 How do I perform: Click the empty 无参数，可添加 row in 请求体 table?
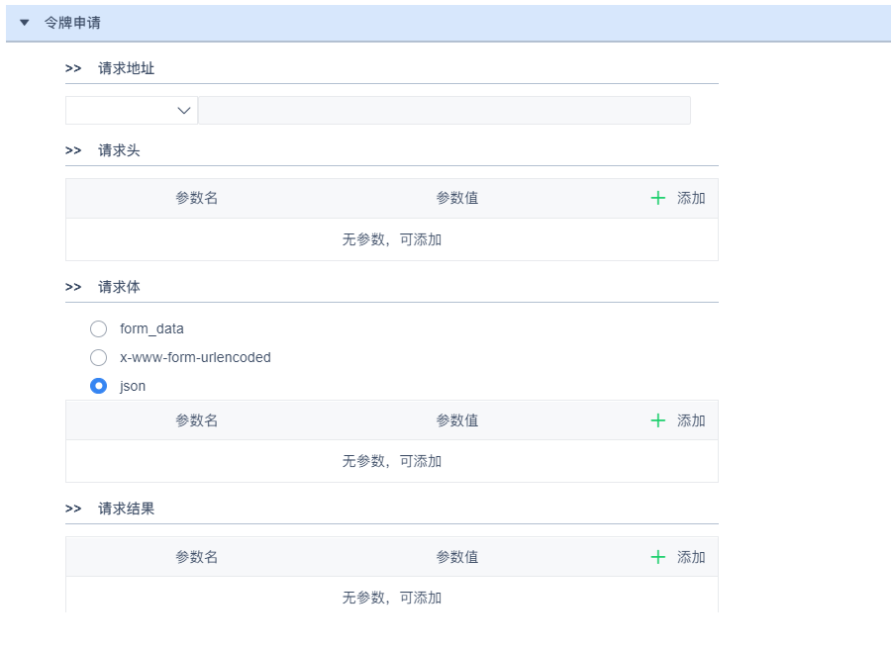392,461
